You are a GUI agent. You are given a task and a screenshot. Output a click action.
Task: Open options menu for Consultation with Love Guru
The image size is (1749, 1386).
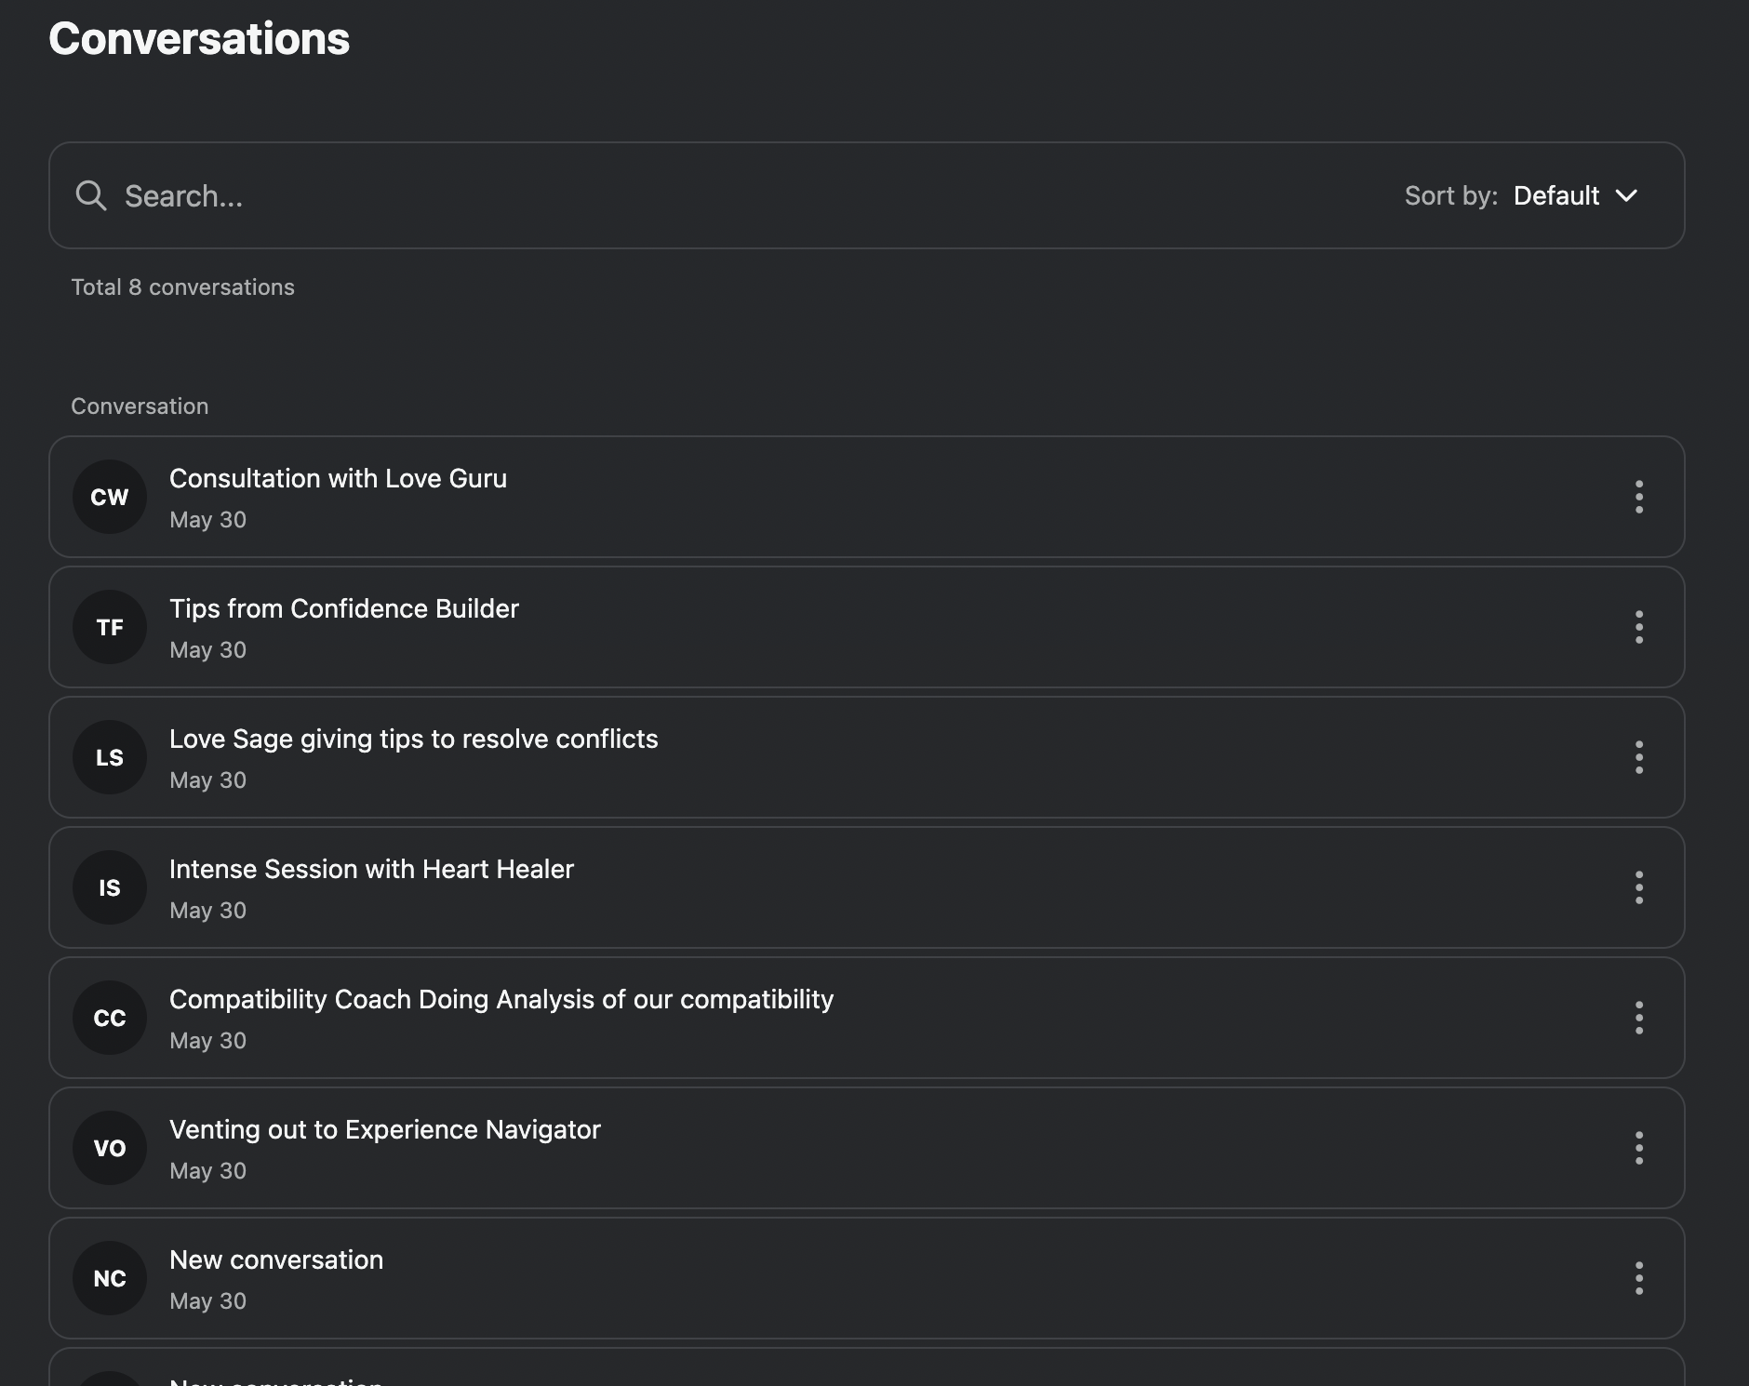[1638, 497]
